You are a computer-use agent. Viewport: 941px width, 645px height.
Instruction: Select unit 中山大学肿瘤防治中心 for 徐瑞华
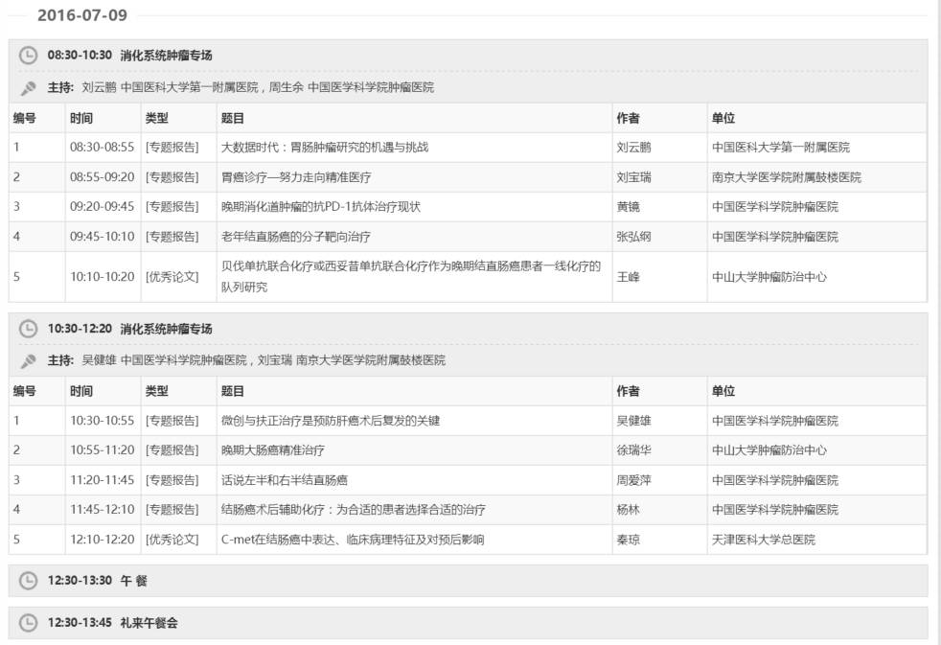pyautogui.click(x=769, y=450)
